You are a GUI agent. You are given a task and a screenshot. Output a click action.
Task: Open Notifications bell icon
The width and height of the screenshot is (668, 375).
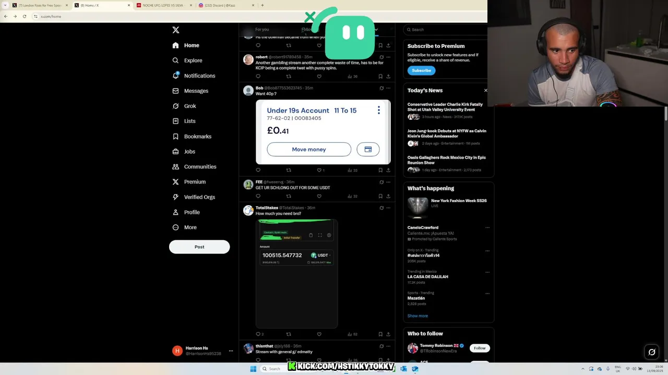[x=176, y=76]
